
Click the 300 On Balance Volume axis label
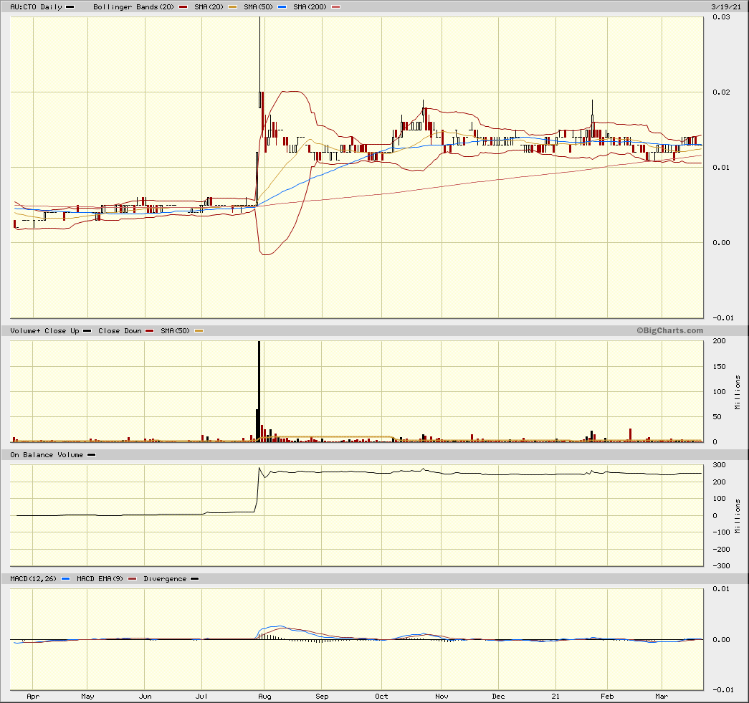click(x=719, y=464)
